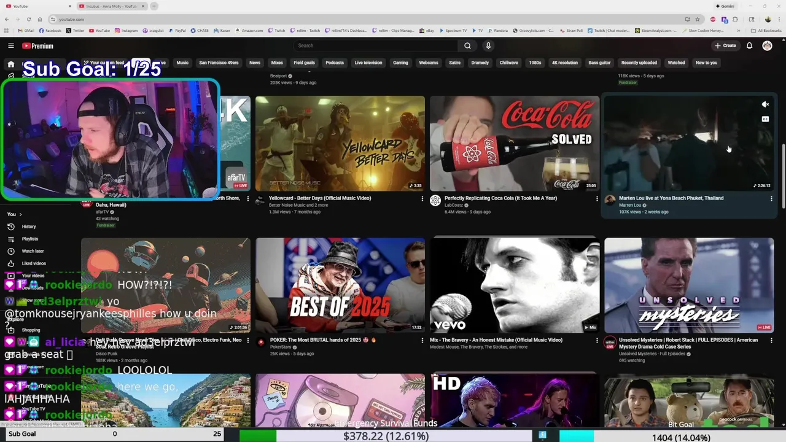Play the Unsolved Mysteries thumbnail

pyautogui.click(x=689, y=285)
